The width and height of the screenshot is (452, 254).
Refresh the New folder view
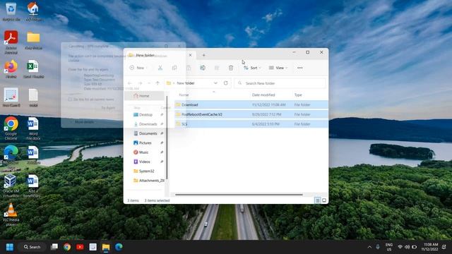[226, 83]
